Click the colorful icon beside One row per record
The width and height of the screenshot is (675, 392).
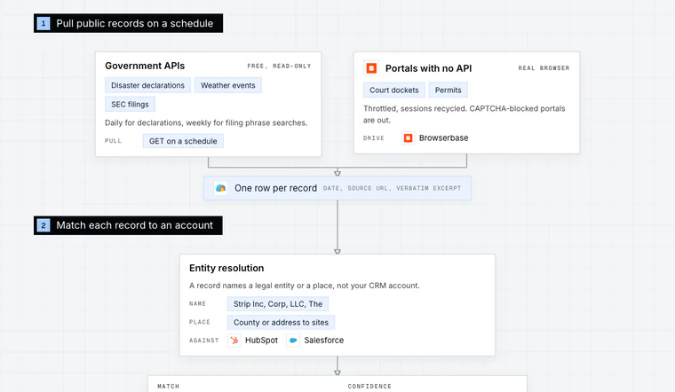pyautogui.click(x=221, y=188)
